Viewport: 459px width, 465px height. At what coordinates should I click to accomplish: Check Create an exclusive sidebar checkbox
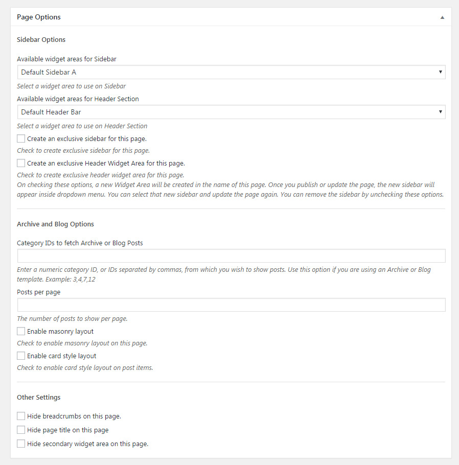point(21,138)
